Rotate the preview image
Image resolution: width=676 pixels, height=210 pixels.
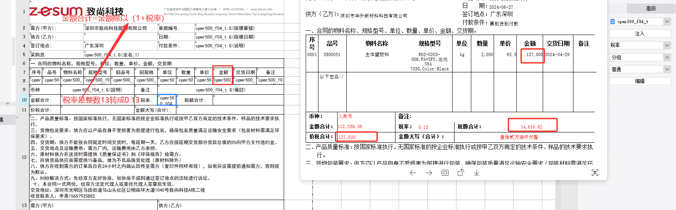pos(461,173)
